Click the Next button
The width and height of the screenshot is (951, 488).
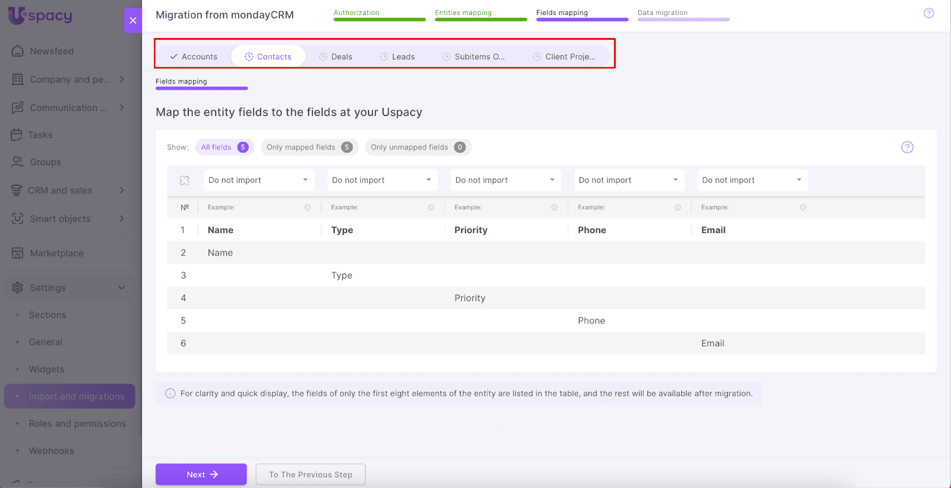201,474
